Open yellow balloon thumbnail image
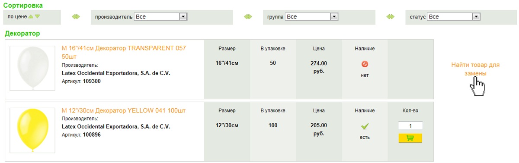 pyautogui.click(x=32, y=130)
